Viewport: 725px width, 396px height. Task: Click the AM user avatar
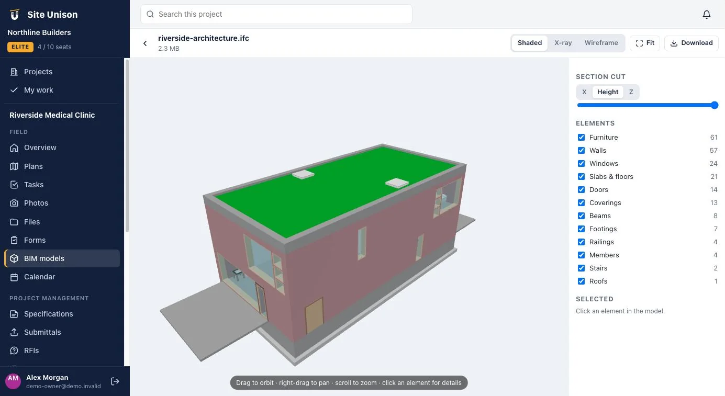coord(13,381)
